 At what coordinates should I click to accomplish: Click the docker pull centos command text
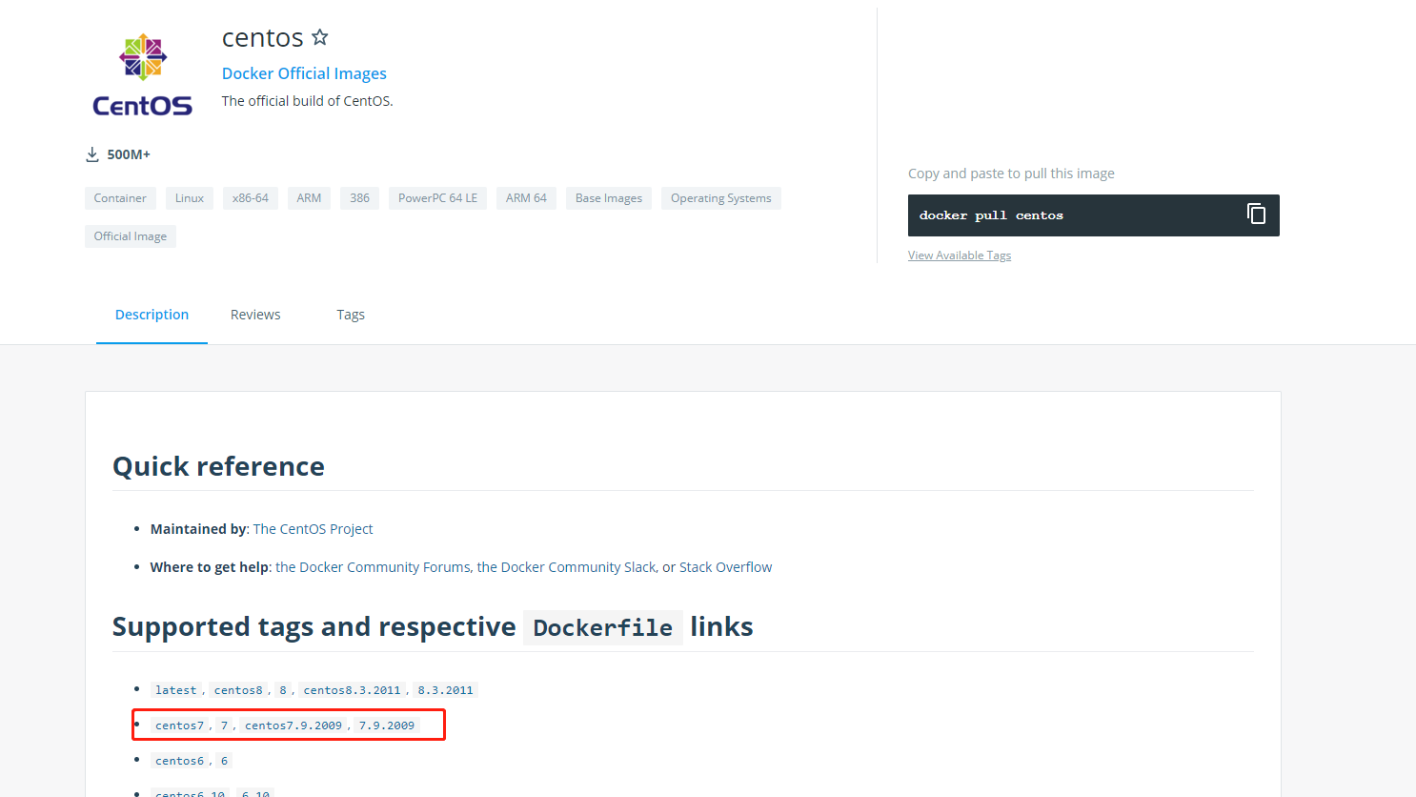(x=991, y=215)
